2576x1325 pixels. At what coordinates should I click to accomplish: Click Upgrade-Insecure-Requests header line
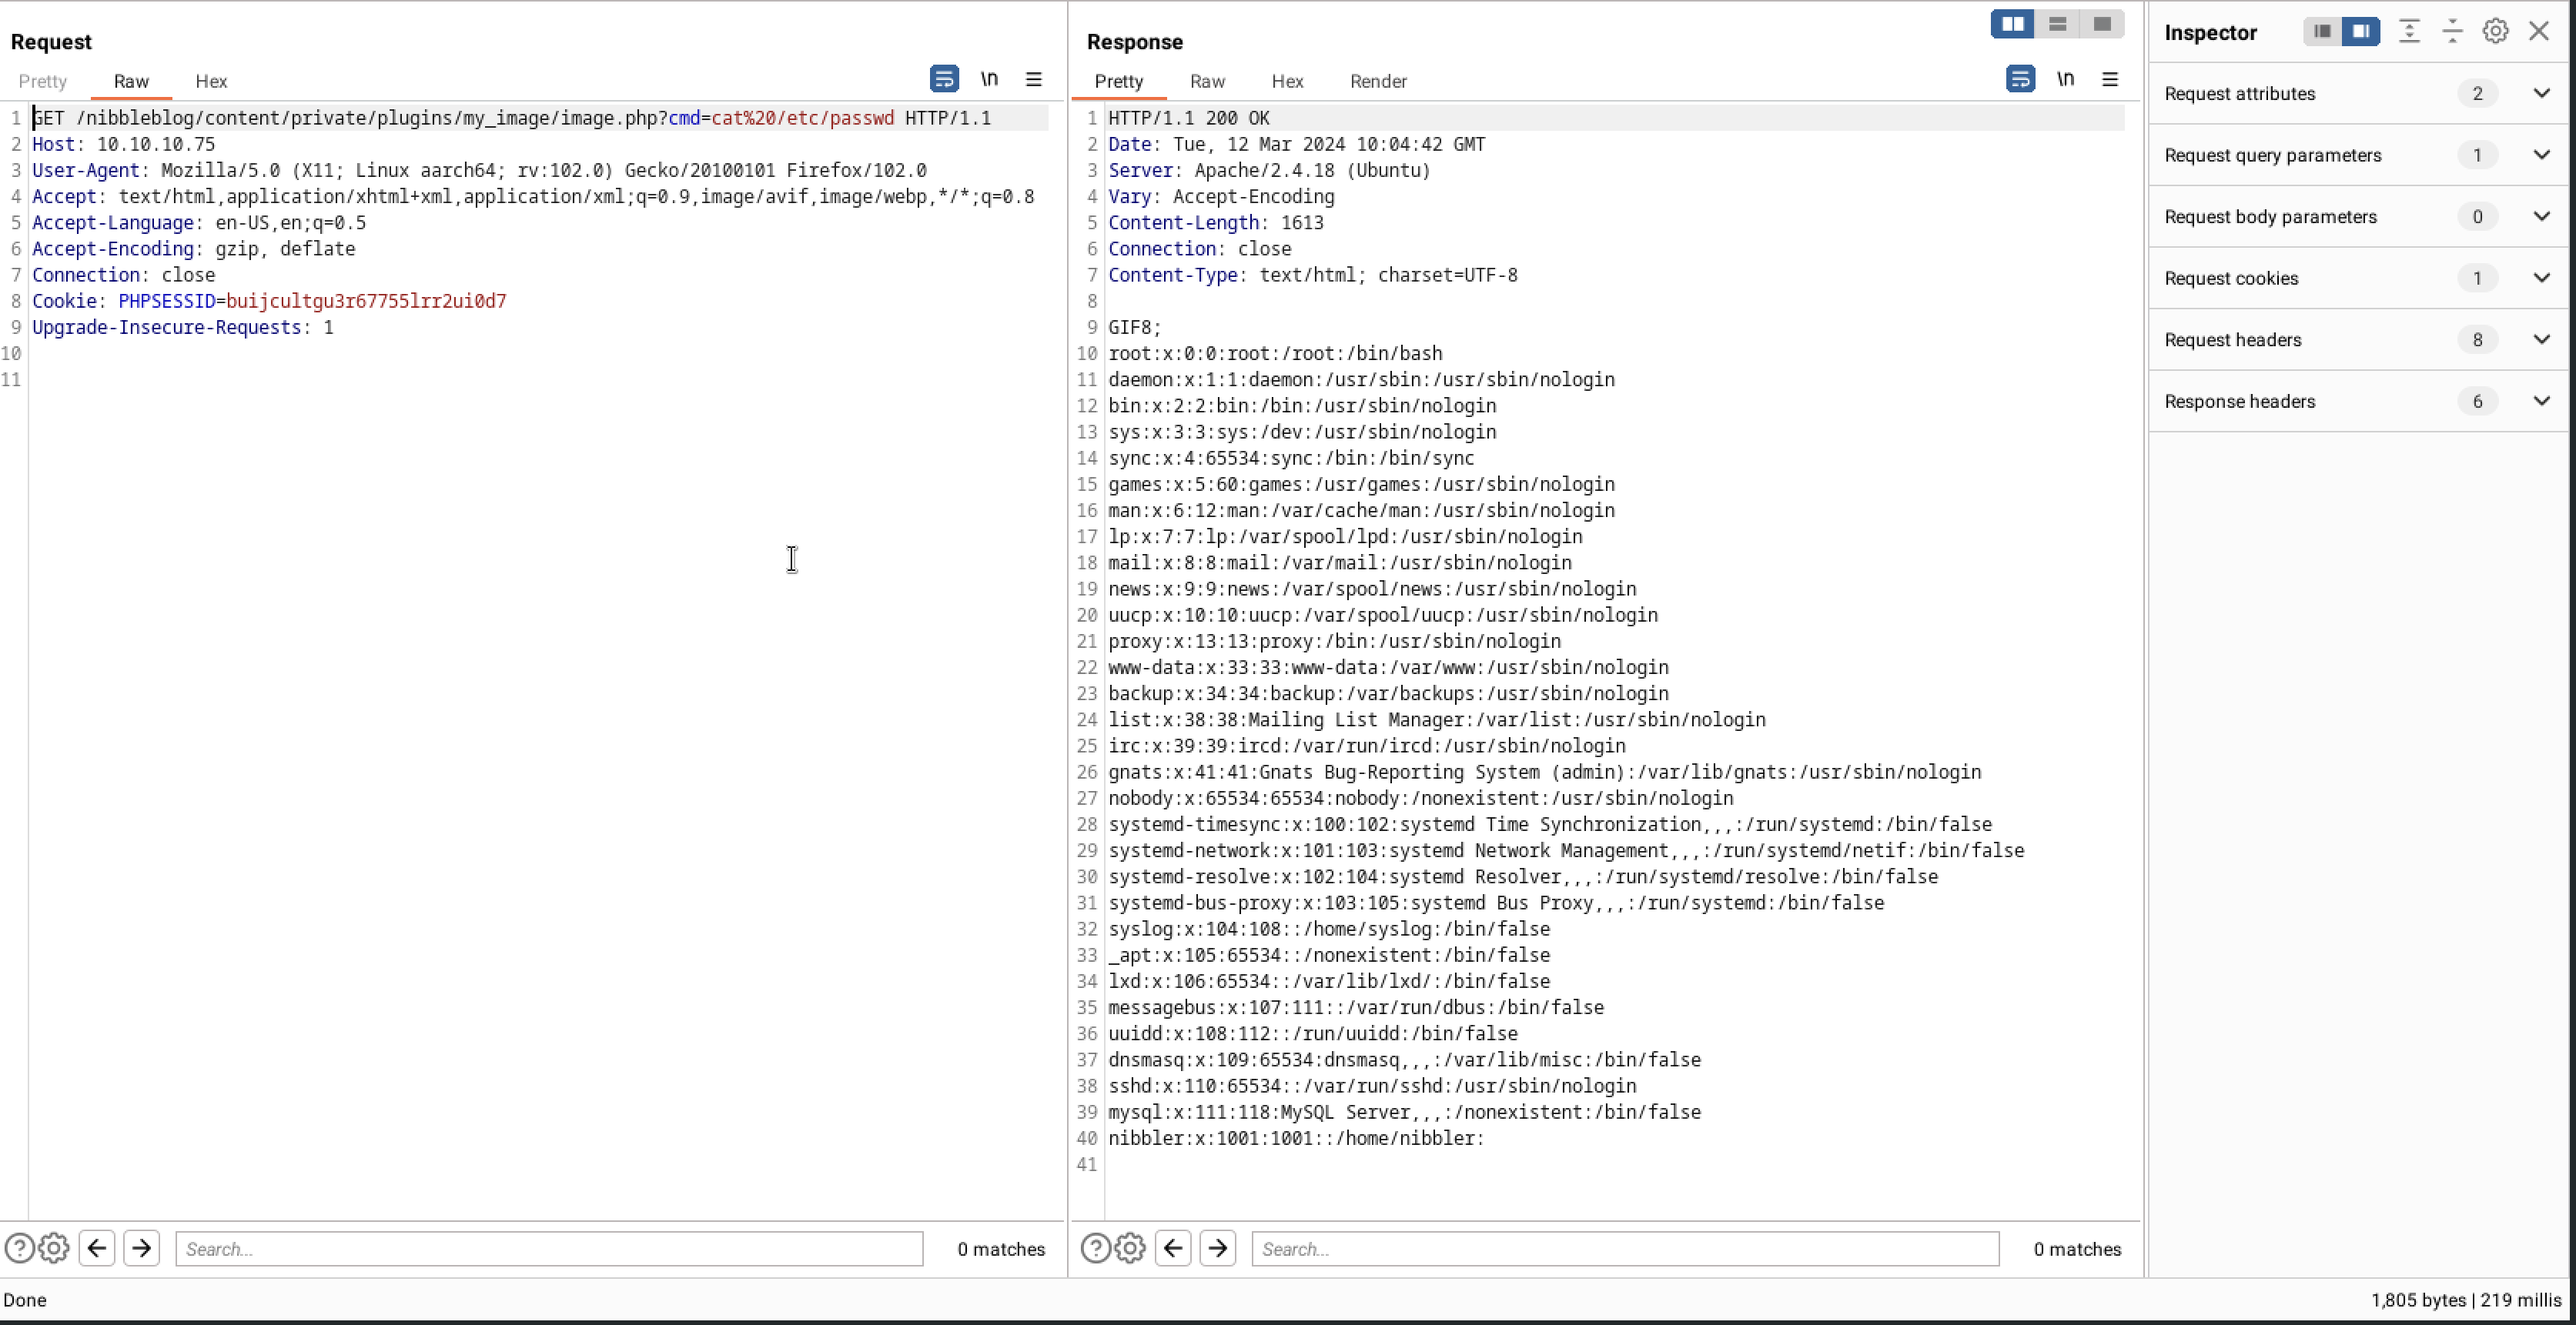tap(183, 328)
